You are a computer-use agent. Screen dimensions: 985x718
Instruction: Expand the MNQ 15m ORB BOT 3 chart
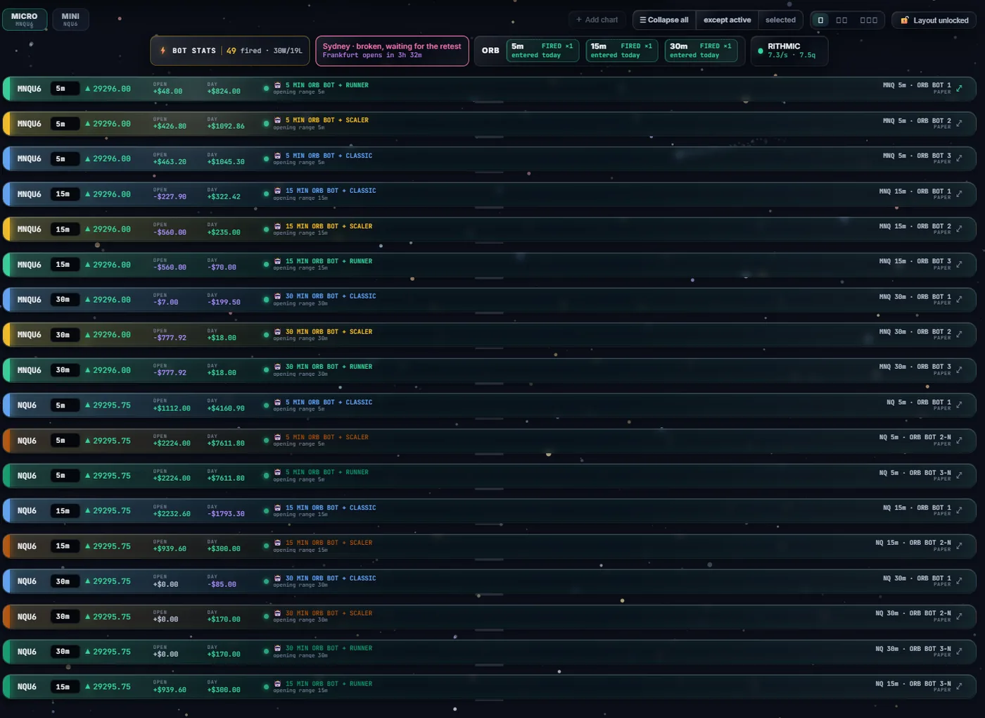[959, 264]
